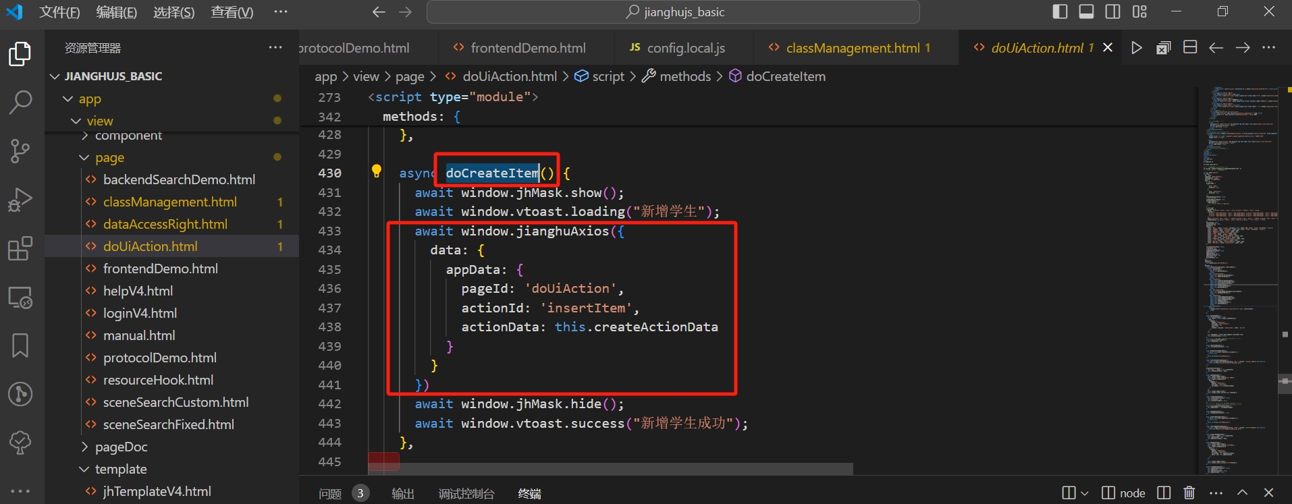This screenshot has height=504, width=1292.
Task: Open backendSearchDemo.html in file tree
Action: point(179,179)
